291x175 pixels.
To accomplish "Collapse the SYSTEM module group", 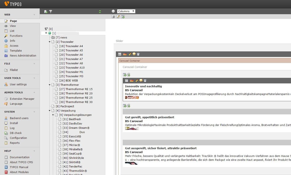I will point(34,112).
